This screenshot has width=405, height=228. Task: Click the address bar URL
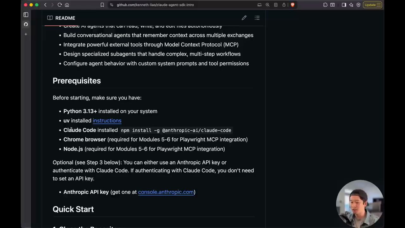(155, 5)
